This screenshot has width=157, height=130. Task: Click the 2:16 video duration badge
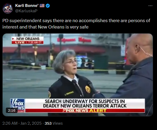coord(12,110)
